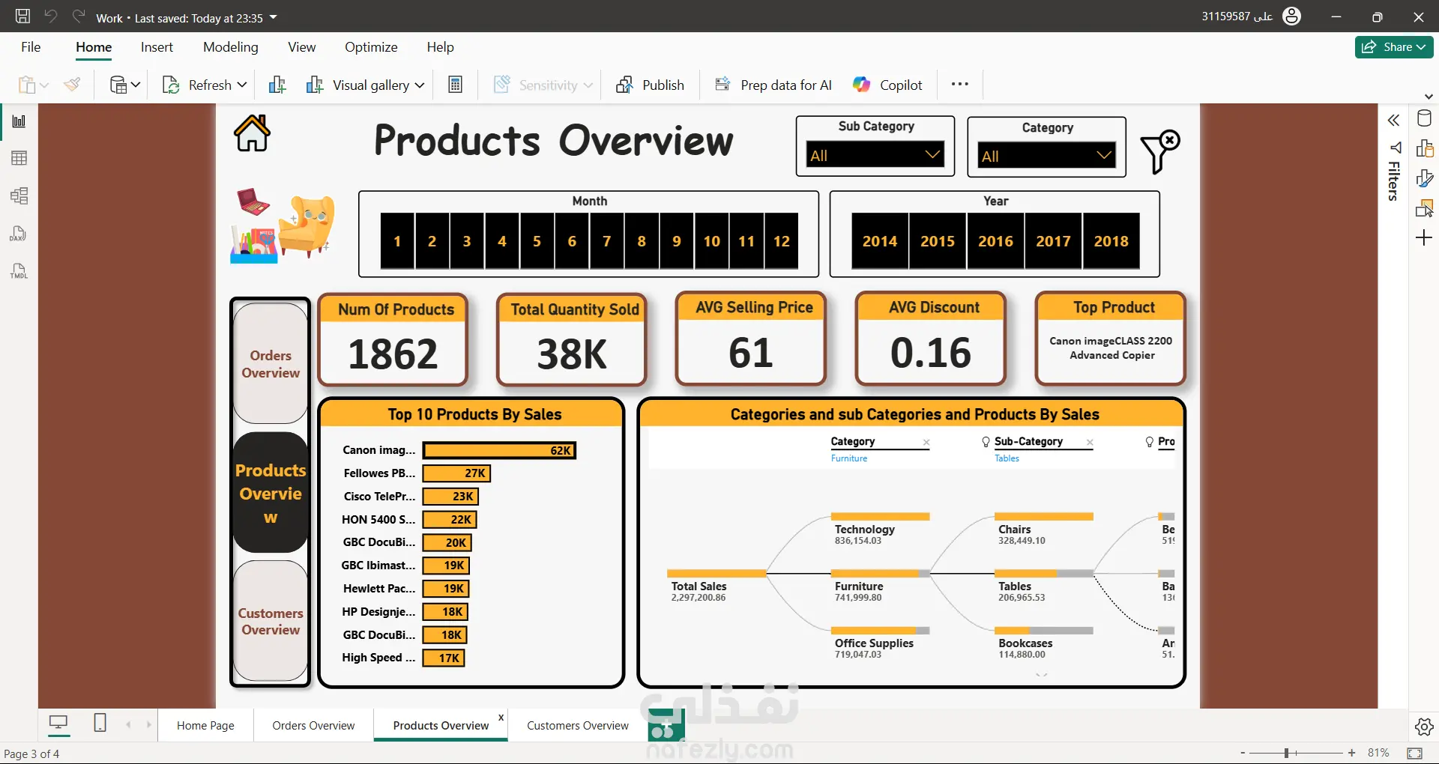The width and height of the screenshot is (1439, 764).
Task: Click the Save icon in title bar
Action: coord(23,16)
